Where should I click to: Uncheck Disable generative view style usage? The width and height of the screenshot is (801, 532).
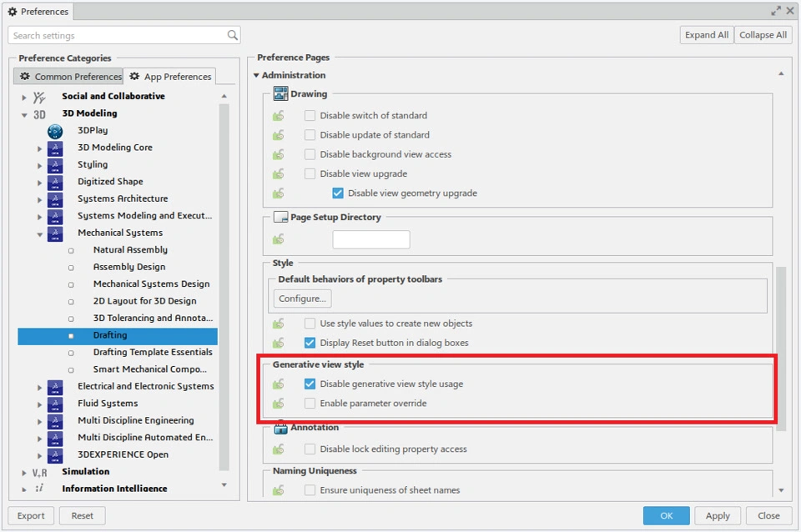tap(310, 384)
